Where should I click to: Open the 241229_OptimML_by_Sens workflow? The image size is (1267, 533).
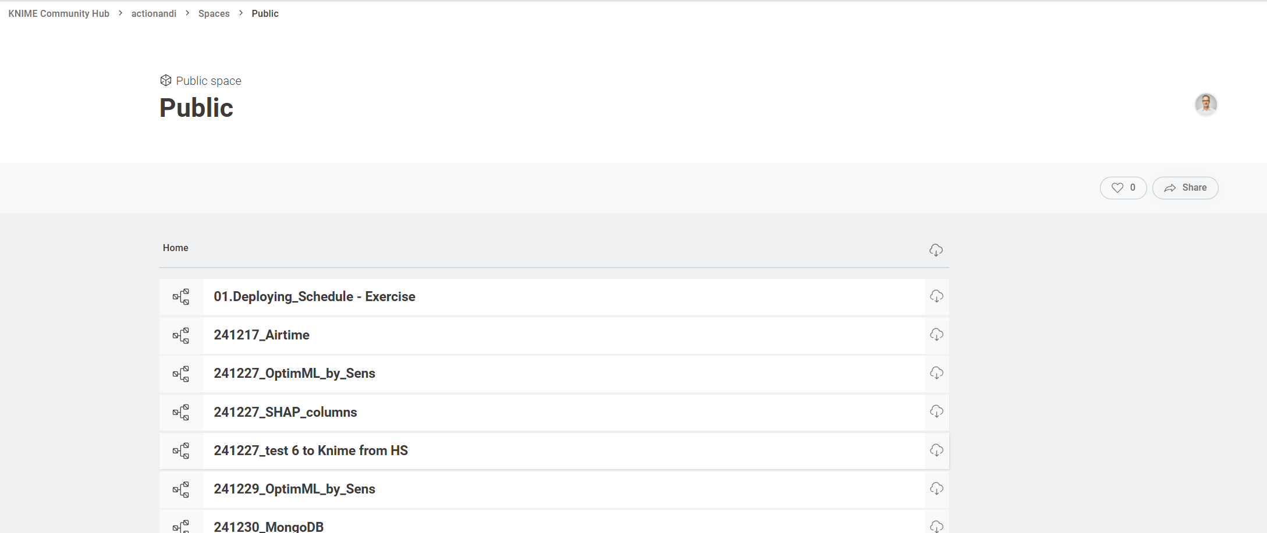pyautogui.click(x=294, y=489)
